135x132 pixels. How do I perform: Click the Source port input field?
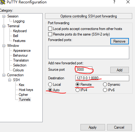(x=84, y=70)
